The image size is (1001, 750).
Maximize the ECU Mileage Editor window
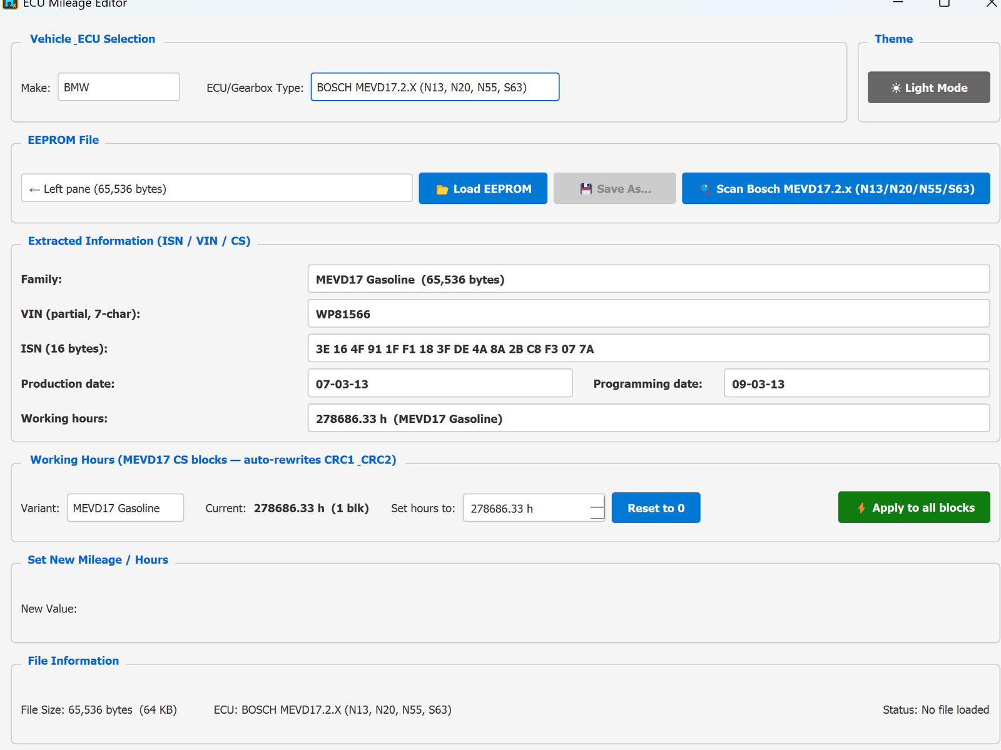945,3
